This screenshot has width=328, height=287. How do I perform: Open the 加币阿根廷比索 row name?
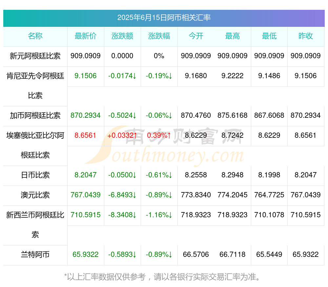35,116
